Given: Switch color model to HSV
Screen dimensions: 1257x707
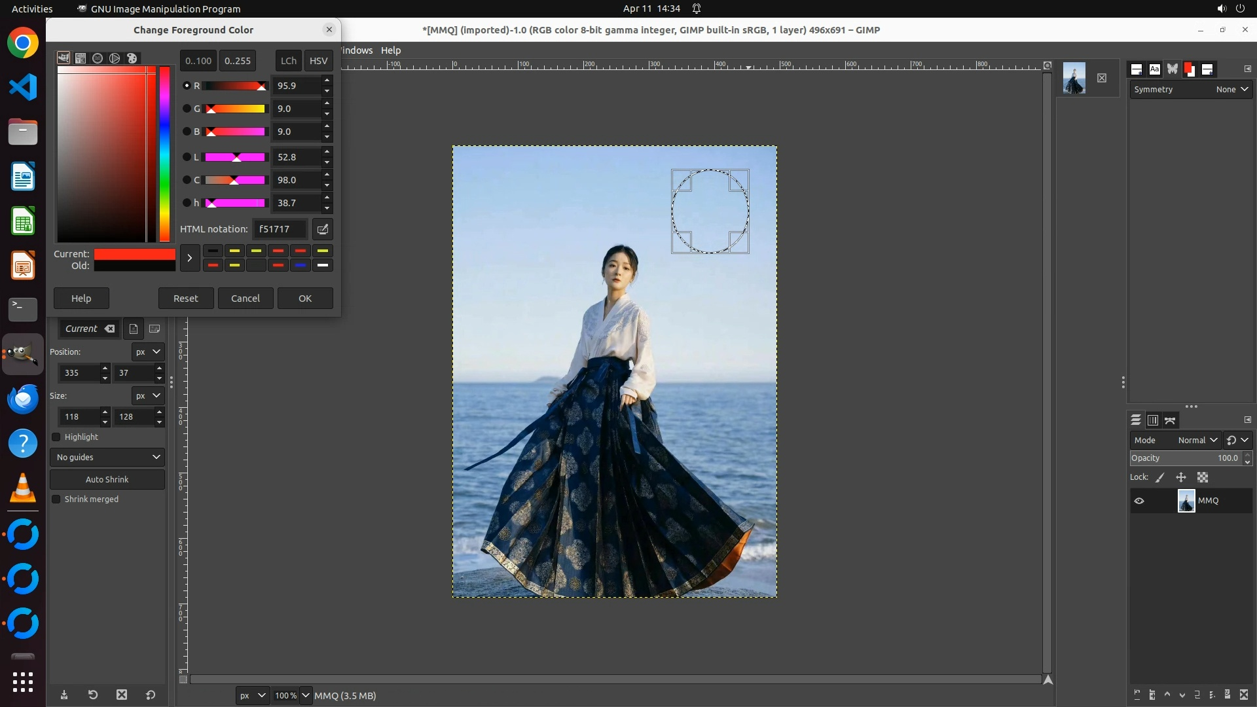Looking at the screenshot, I should pyautogui.click(x=318, y=60).
